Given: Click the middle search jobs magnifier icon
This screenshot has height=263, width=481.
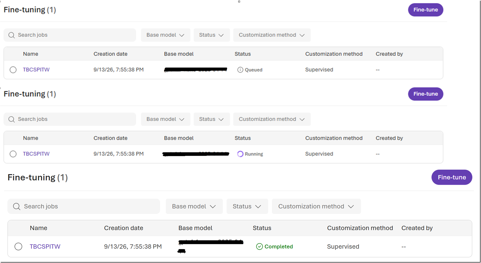Looking at the screenshot, I should click(12, 119).
